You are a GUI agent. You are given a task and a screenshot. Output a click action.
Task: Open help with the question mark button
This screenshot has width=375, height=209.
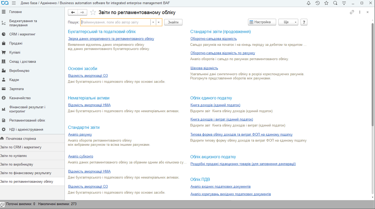(x=304, y=22)
